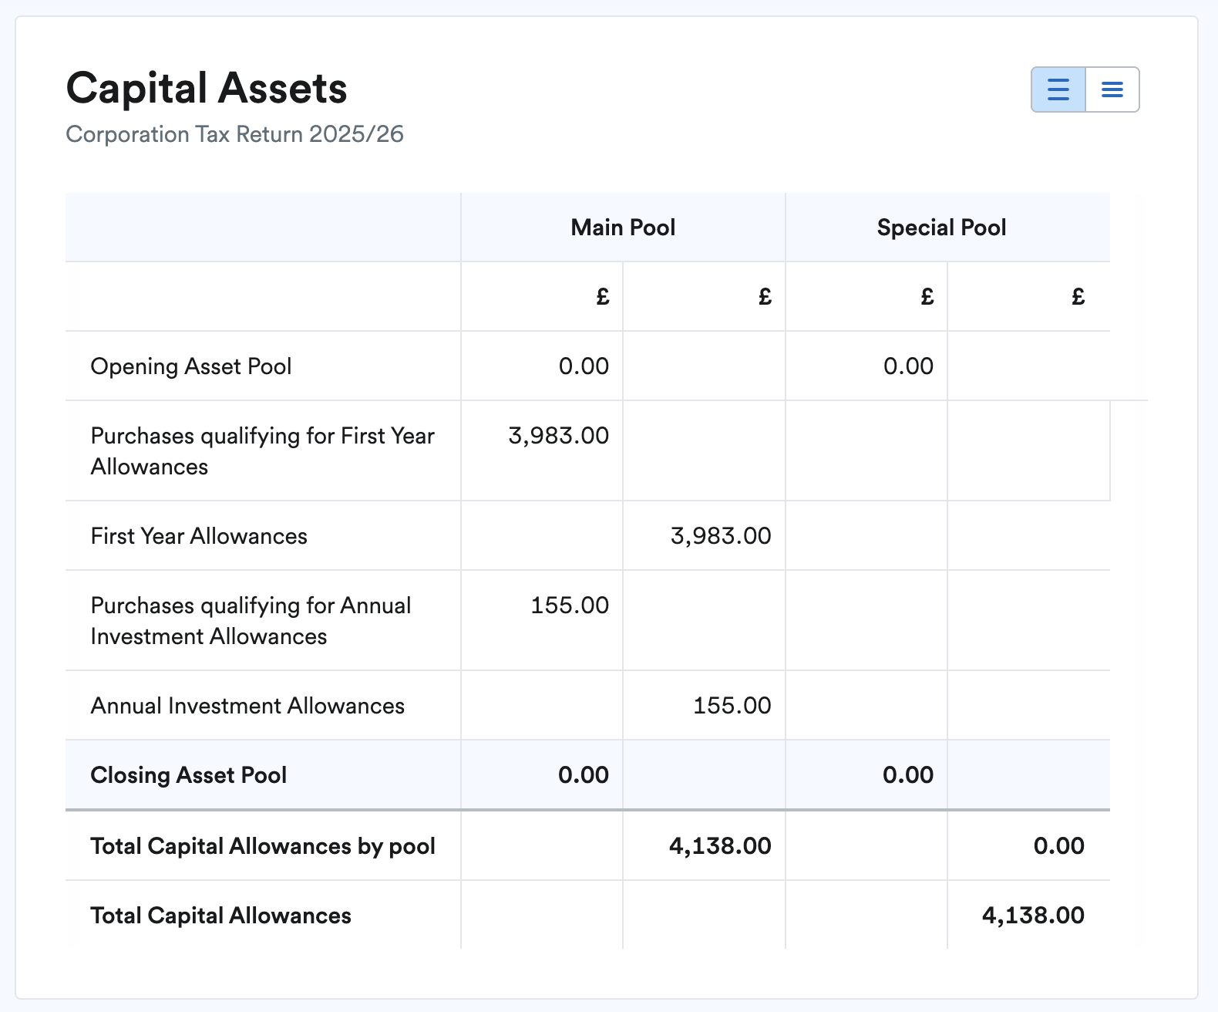This screenshot has height=1012, width=1218.
Task: Switch to the compact row spacing view
Action: [1112, 89]
